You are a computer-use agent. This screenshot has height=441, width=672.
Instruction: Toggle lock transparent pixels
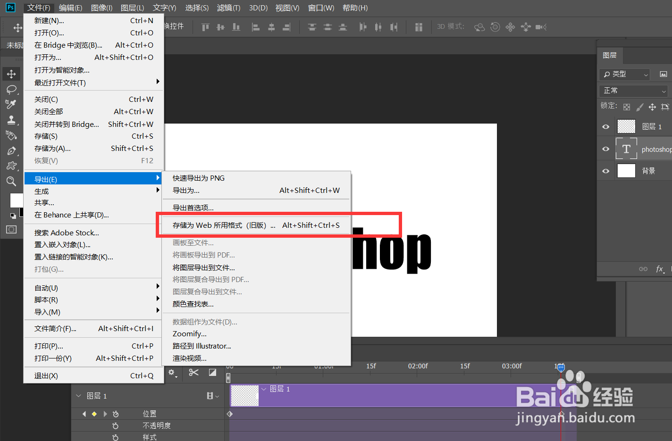pos(627,107)
